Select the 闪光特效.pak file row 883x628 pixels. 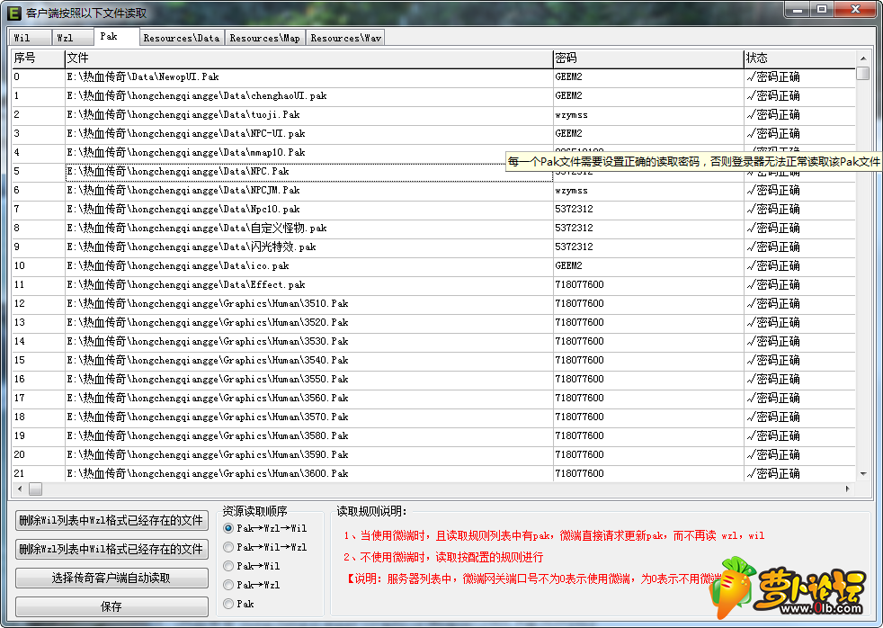point(433,247)
